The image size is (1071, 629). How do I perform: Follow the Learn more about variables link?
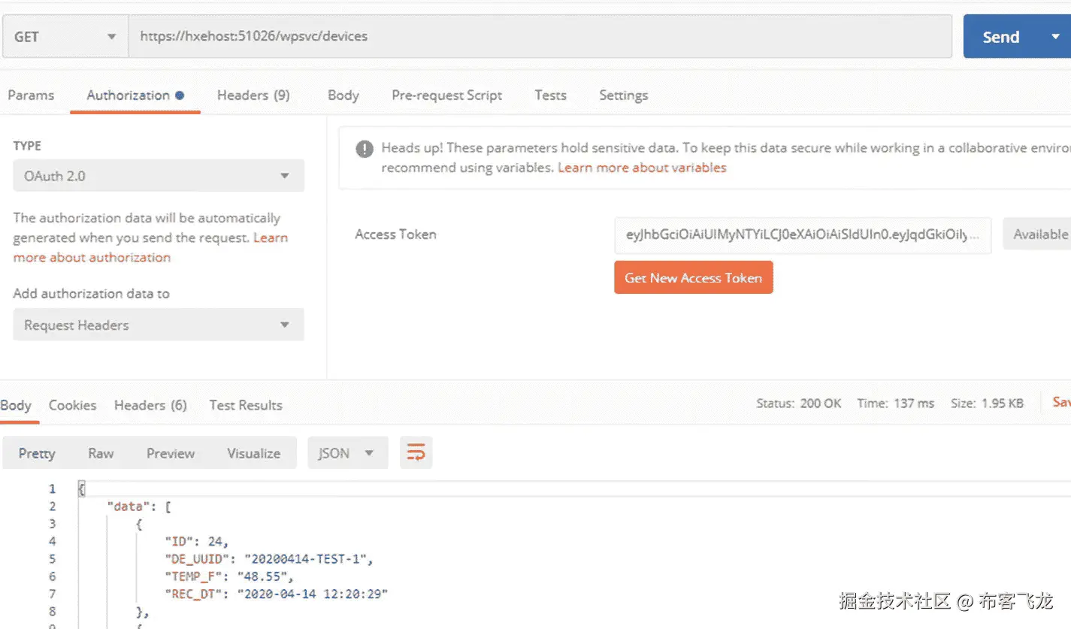[642, 168]
